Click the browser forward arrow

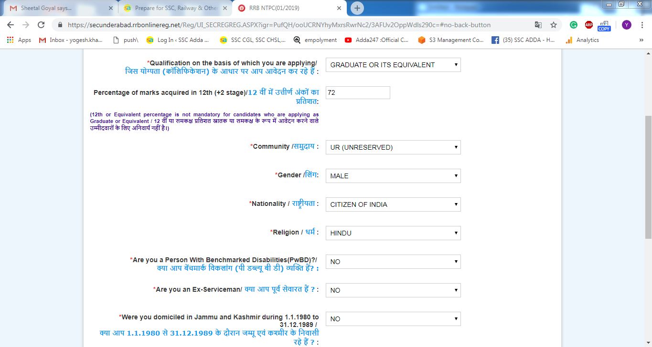(26, 25)
